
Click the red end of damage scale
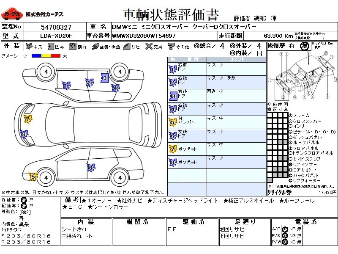click(x=56, y=56)
